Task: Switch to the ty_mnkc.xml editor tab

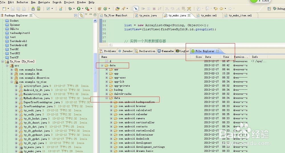Action: coord(209,15)
